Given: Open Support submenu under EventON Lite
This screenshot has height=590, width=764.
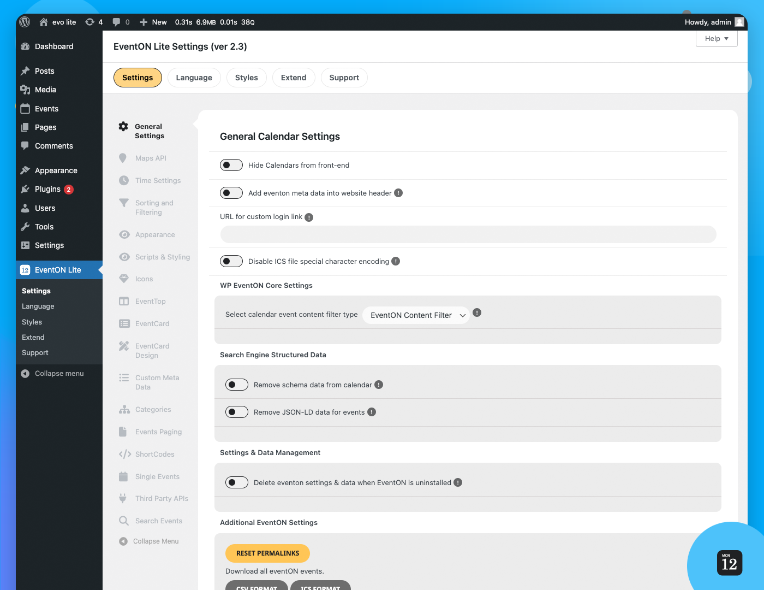Looking at the screenshot, I should (35, 353).
